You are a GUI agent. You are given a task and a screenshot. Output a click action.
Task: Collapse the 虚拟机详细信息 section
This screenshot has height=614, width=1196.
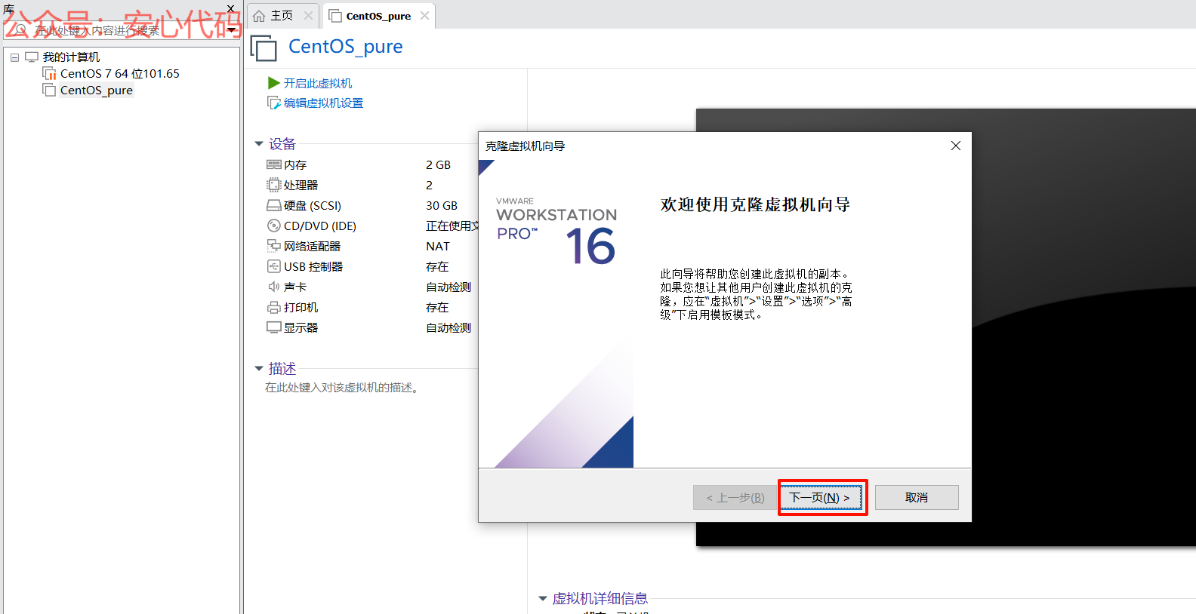click(x=542, y=598)
